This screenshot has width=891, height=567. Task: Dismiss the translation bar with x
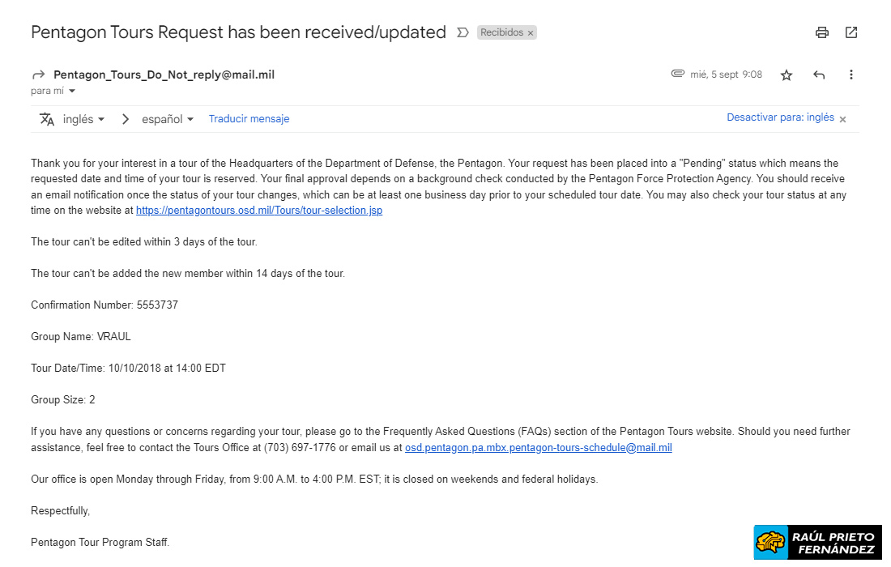[x=842, y=119]
